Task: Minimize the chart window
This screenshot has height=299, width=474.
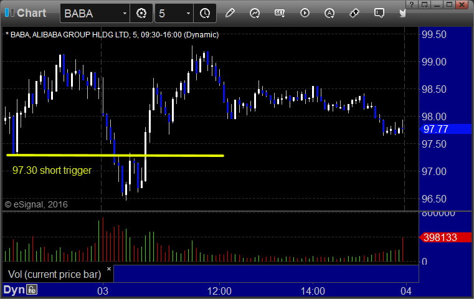Action: (437, 4)
